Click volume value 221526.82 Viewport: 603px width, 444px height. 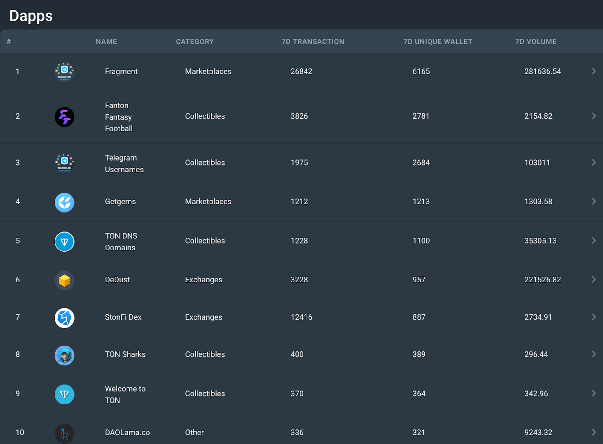(543, 279)
